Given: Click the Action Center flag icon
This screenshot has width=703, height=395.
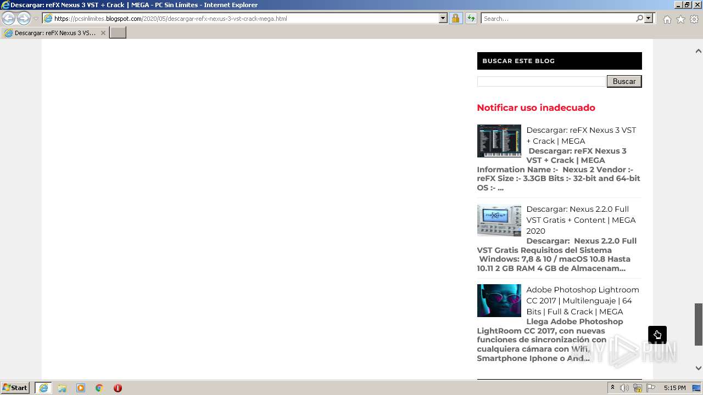Looking at the screenshot, I should click(x=651, y=388).
